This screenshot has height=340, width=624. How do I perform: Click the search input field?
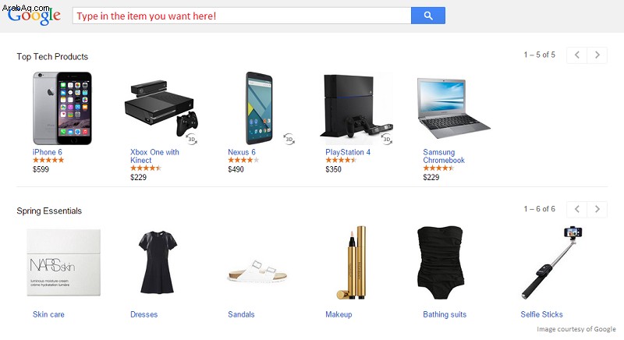tap(242, 16)
